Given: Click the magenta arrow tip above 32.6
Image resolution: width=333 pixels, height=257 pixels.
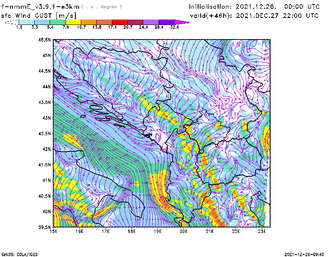Looking at the screenshot, I should [182, 22].
